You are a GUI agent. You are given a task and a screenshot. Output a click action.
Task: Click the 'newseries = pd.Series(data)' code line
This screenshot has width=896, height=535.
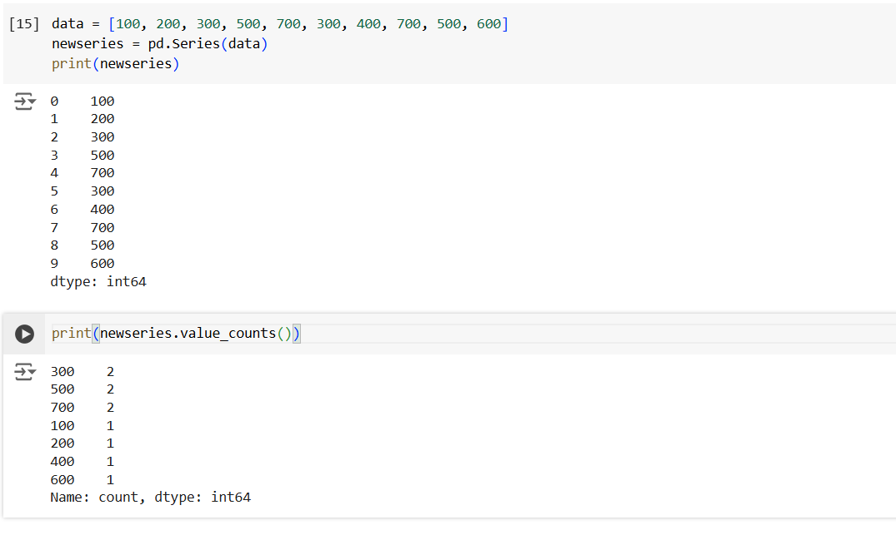(159, 43)
